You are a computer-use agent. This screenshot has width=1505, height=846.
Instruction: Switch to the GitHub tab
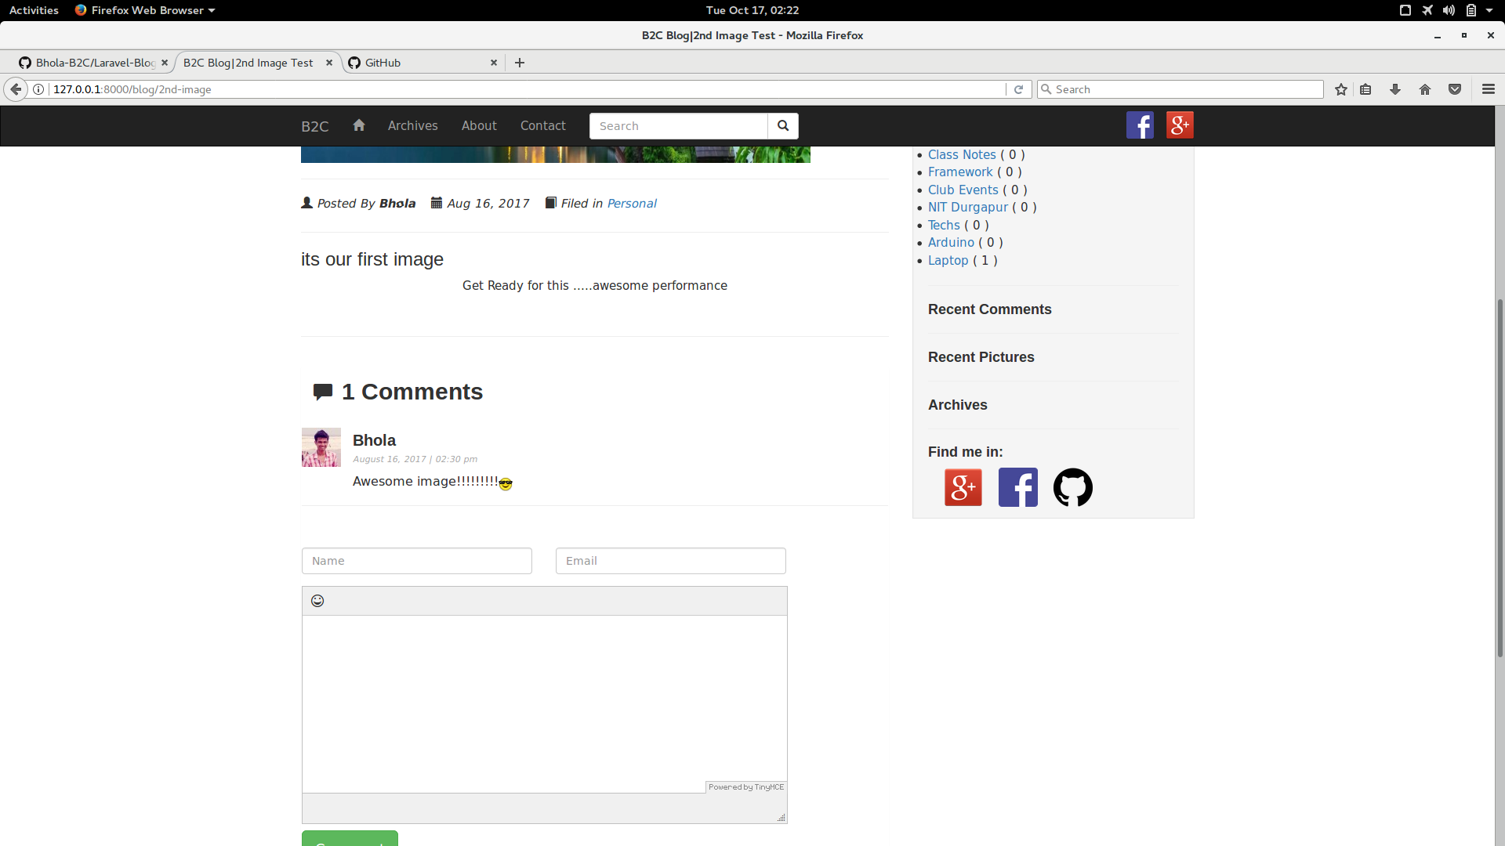[x=383, y=63]
